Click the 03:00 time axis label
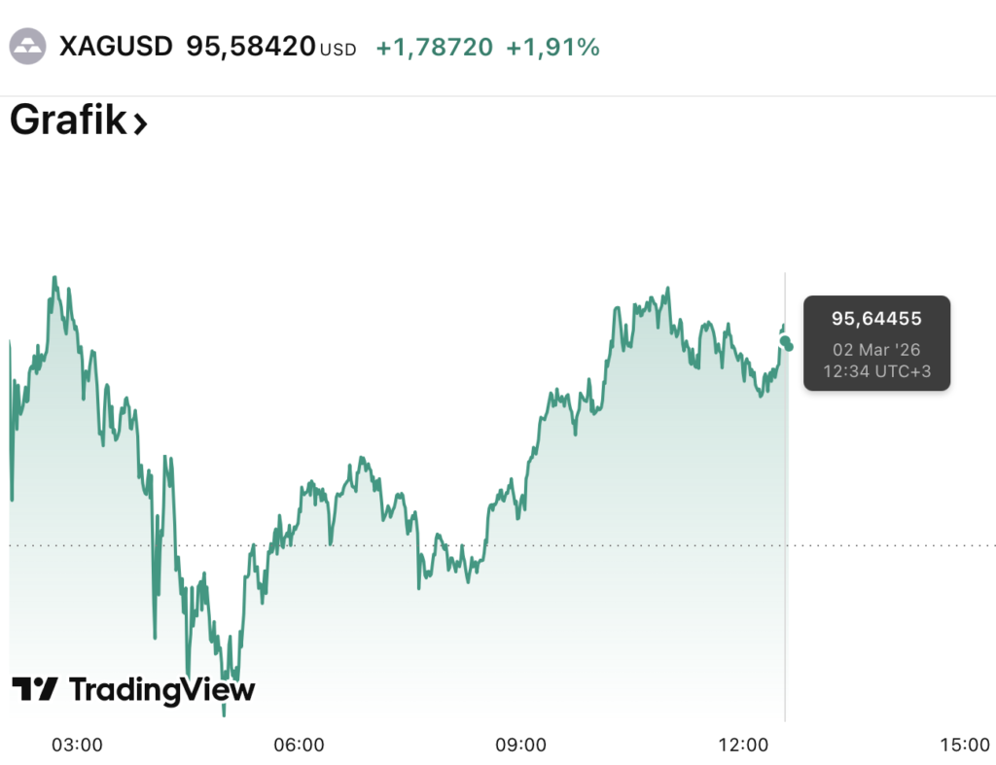The width and height of the screenshot is (996, 765). pos(77,745)
